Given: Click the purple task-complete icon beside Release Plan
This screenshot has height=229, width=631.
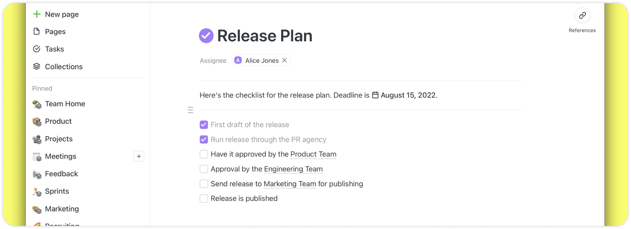Looking at the screenshot, I should pos(206,36).
